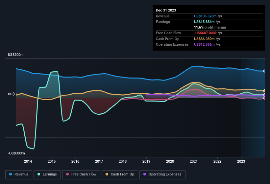This screenshot has height=184, width=270.
Task: Toggle the Operating Expenses legend button
Action: tap(162, 174)
